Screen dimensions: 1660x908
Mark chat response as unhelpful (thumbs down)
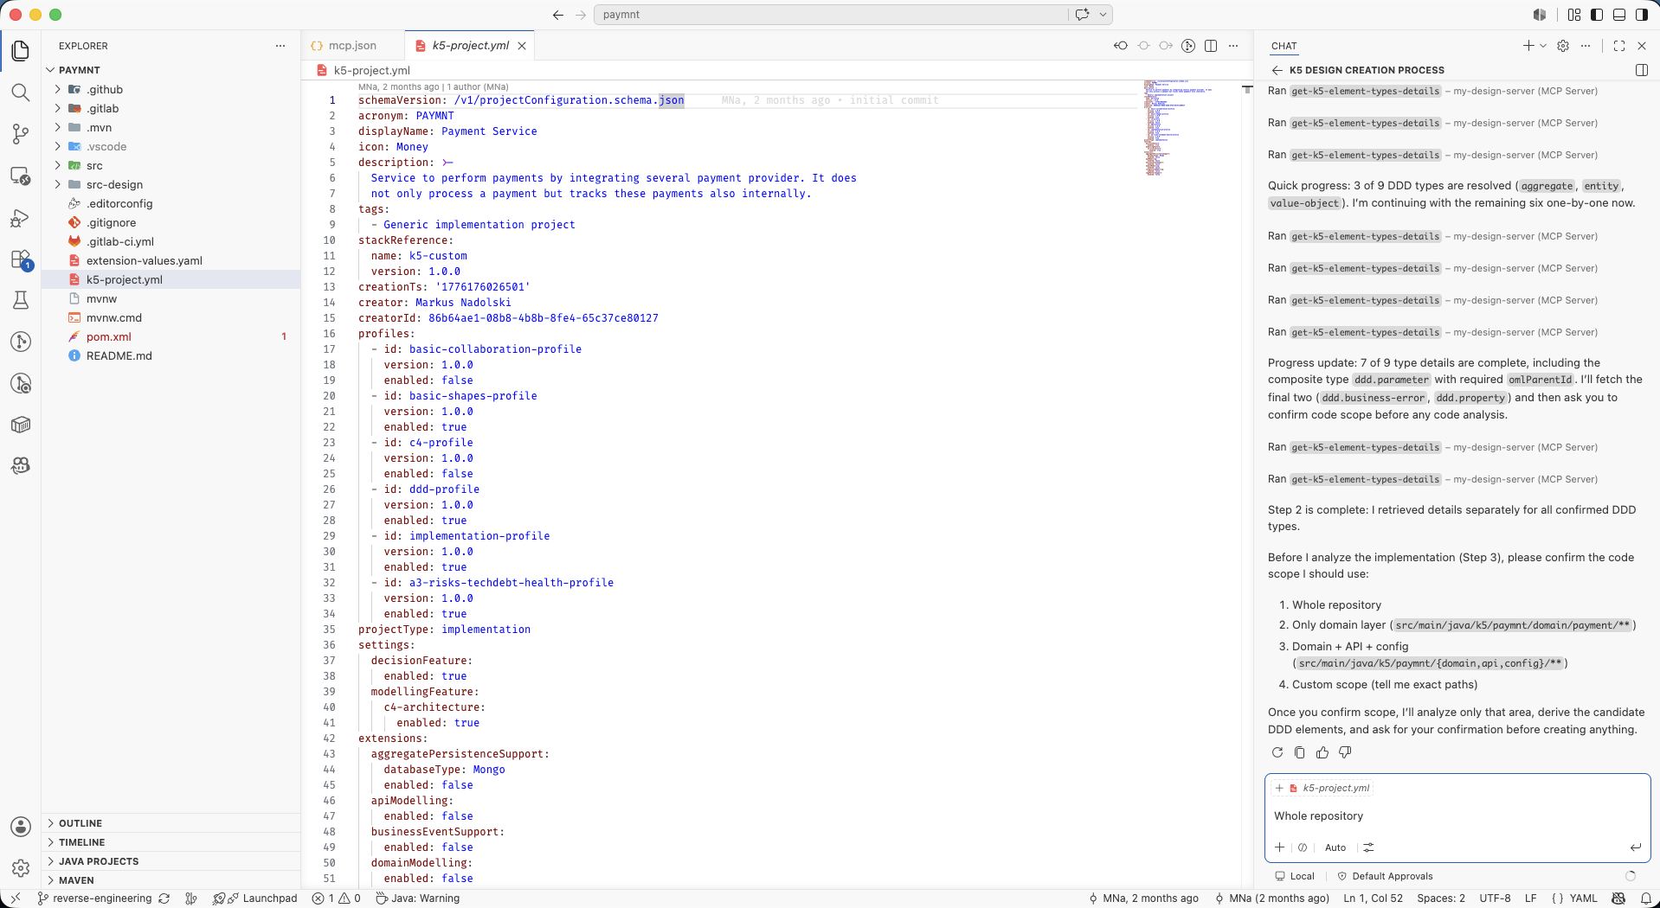[1345, 752]
